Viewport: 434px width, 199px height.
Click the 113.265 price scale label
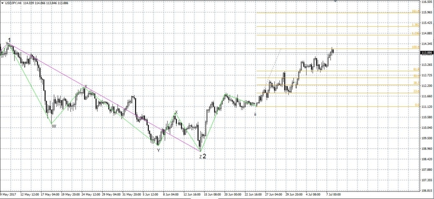point(427,65)
